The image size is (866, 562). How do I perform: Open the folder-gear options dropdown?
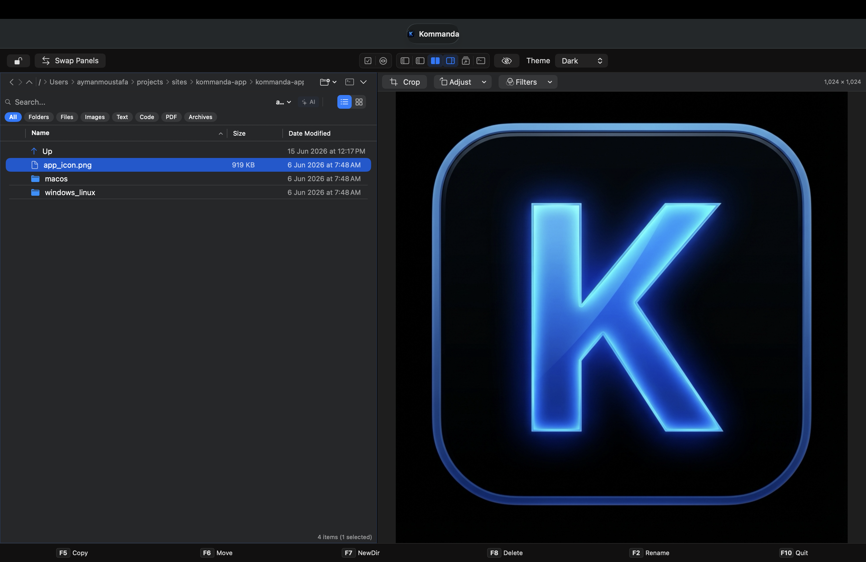[x=328, y=82]
